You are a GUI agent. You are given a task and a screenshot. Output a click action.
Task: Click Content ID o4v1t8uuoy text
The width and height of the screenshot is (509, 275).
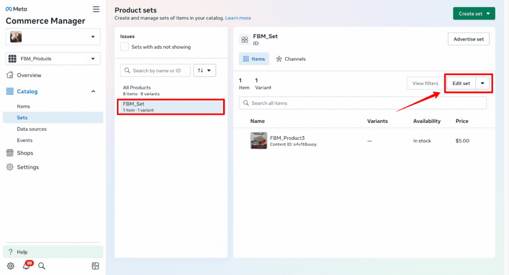pyautogui.click(x=293, y=144)
